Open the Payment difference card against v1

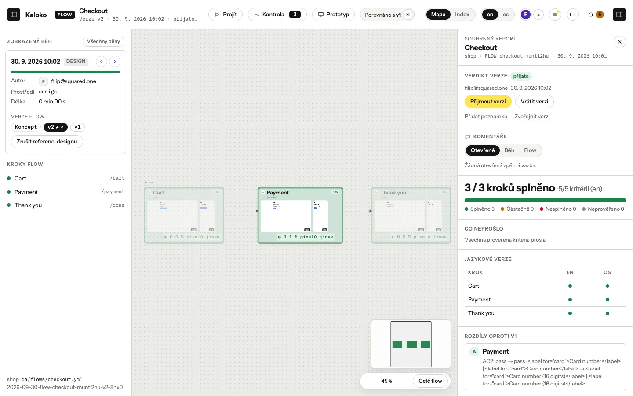545,367
